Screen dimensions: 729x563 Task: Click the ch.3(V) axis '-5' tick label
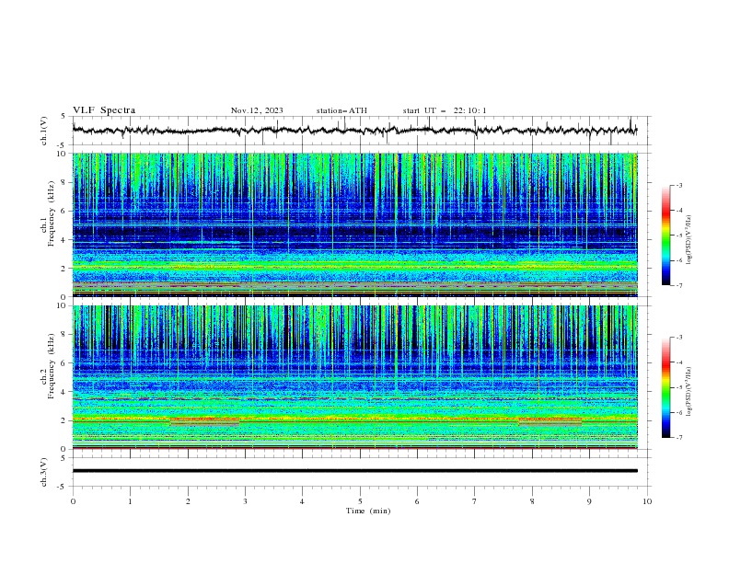[62, 487]
